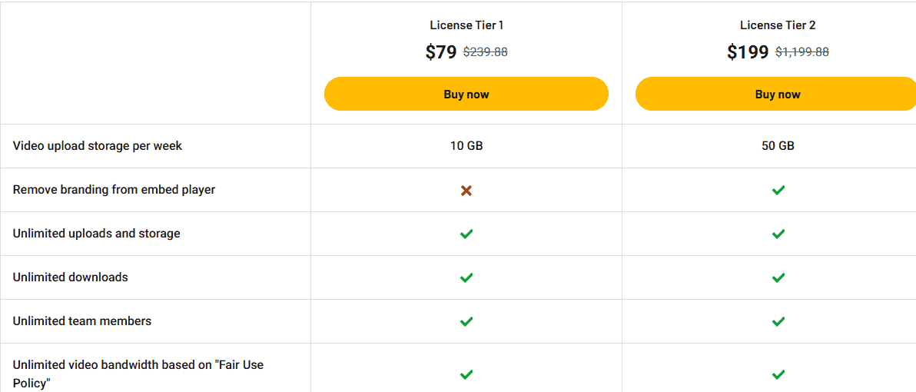The height and width of the screenshot is (392, 916).
Task: Click Tier 2 checkmark for Unlimited downloads
Action: coord(778,277)
